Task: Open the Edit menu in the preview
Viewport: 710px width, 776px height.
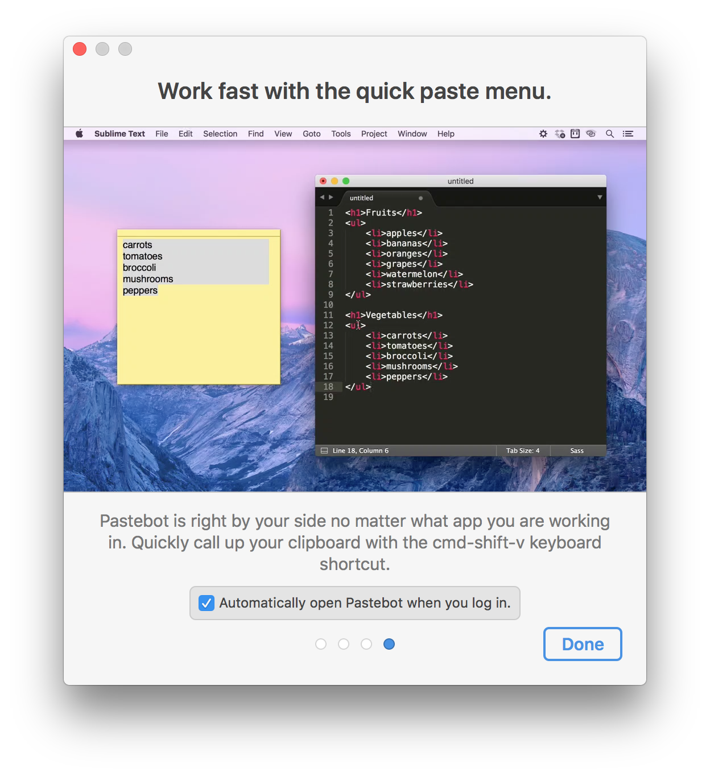Action: point(185,134)
